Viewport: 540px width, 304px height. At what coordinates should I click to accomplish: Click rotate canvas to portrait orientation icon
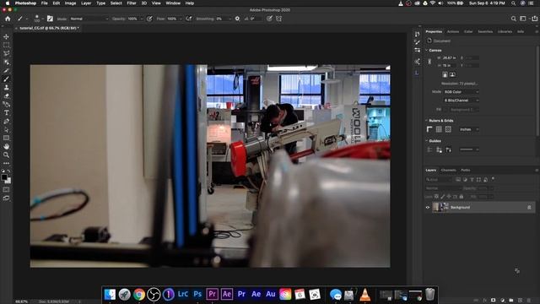(445, 74)
